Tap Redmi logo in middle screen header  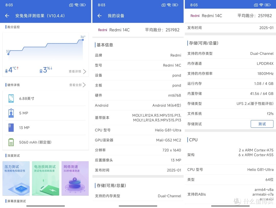click(x=102, y=30)
